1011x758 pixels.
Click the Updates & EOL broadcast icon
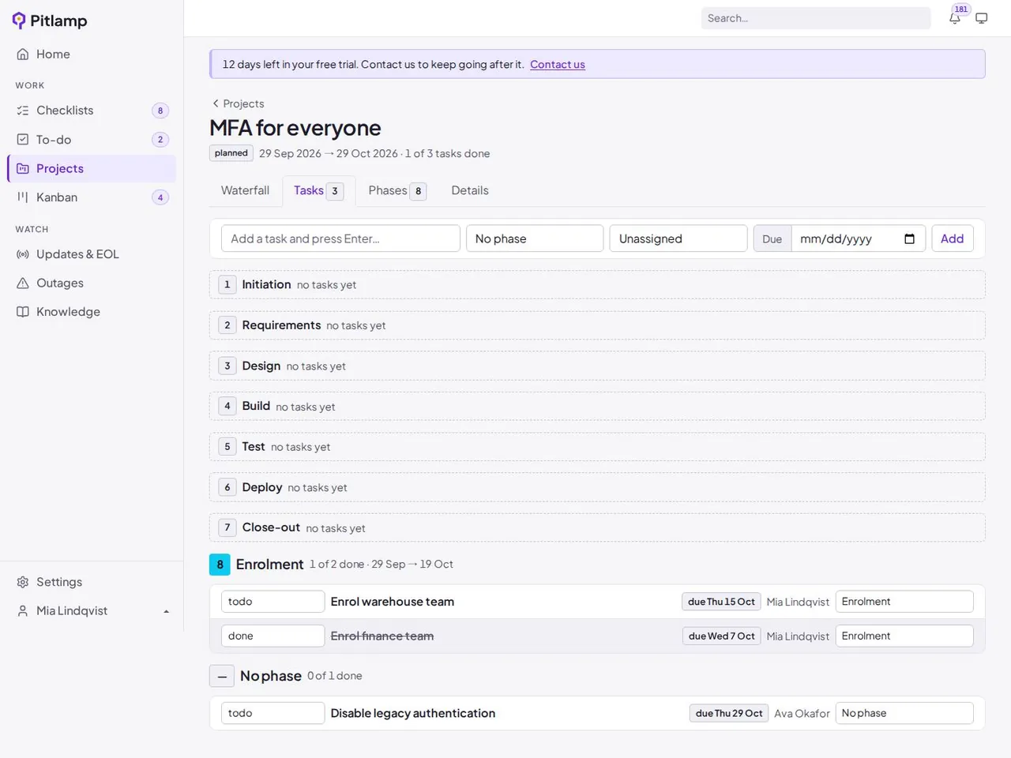(x=23, y=254)
